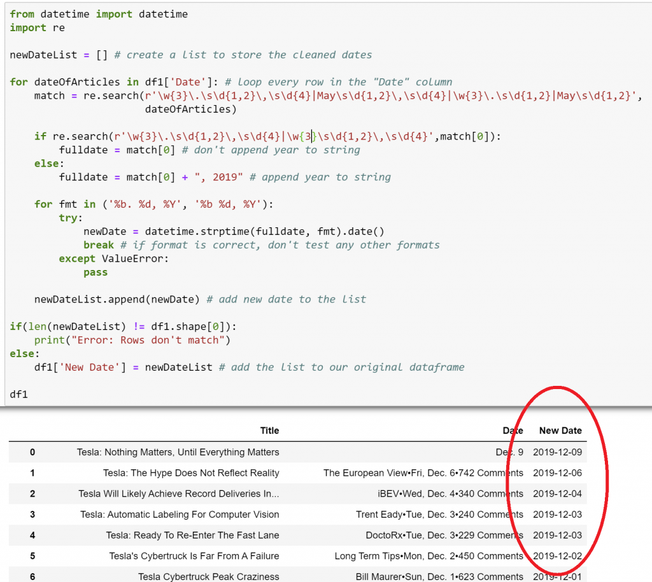The height and width of the screenshot is (582, 652).
Task: Click the "df1['New Date'] = newDateList" line
Action: [x=250, y=367]
